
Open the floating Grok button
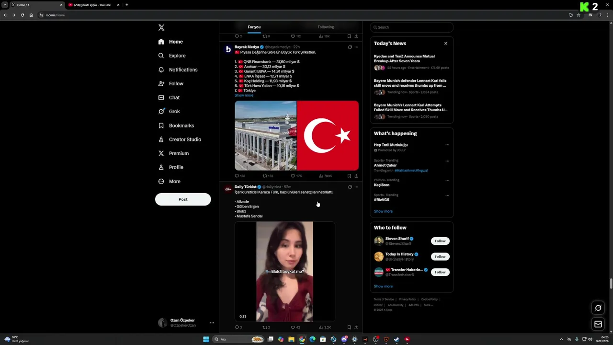coord(598,308)
